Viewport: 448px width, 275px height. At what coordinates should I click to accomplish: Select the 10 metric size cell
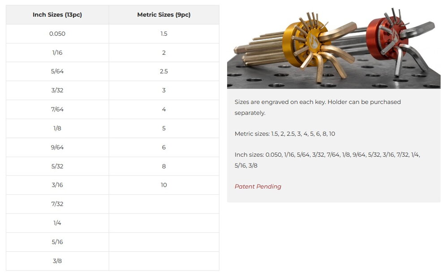click(164, 185)
